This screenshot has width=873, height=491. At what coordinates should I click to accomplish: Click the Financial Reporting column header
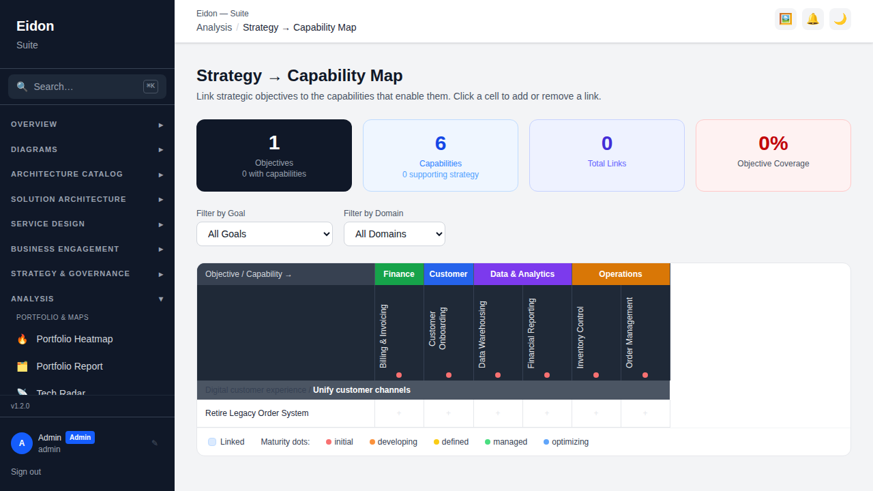click(547, 333)
